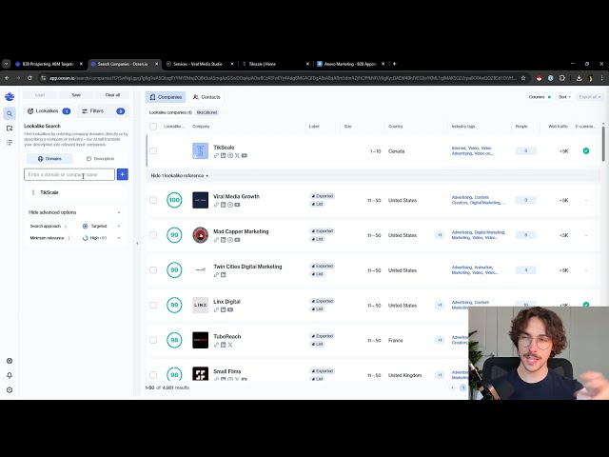
Task: Open Twin Cities Digital Marketing link icon
Action: 216,275
